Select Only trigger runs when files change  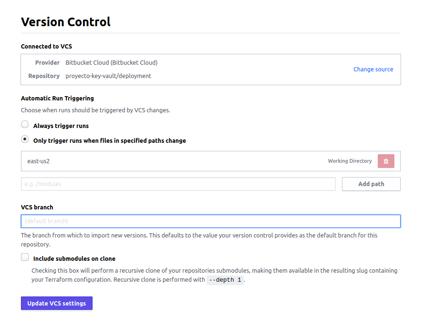click(25, 139)
